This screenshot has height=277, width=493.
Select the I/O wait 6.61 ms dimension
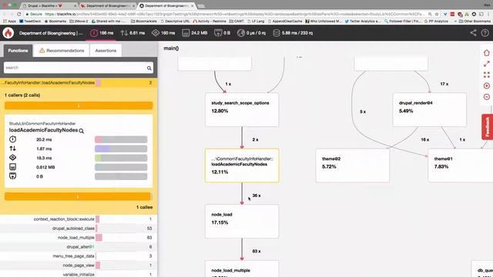[x=132, y=33]
